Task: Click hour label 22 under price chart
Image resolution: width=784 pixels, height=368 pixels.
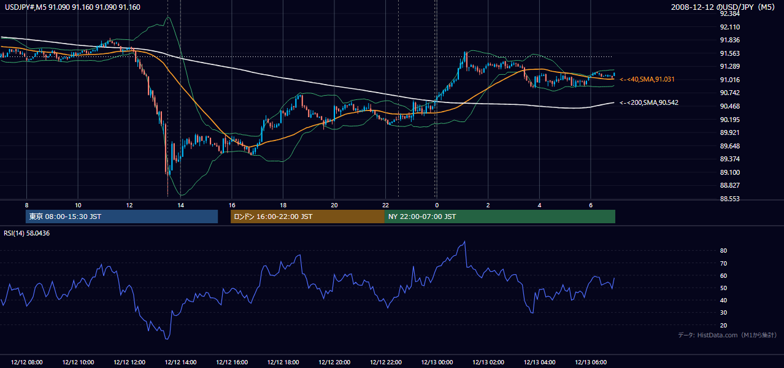Action: pyautogui.click(x=385, y=204)
